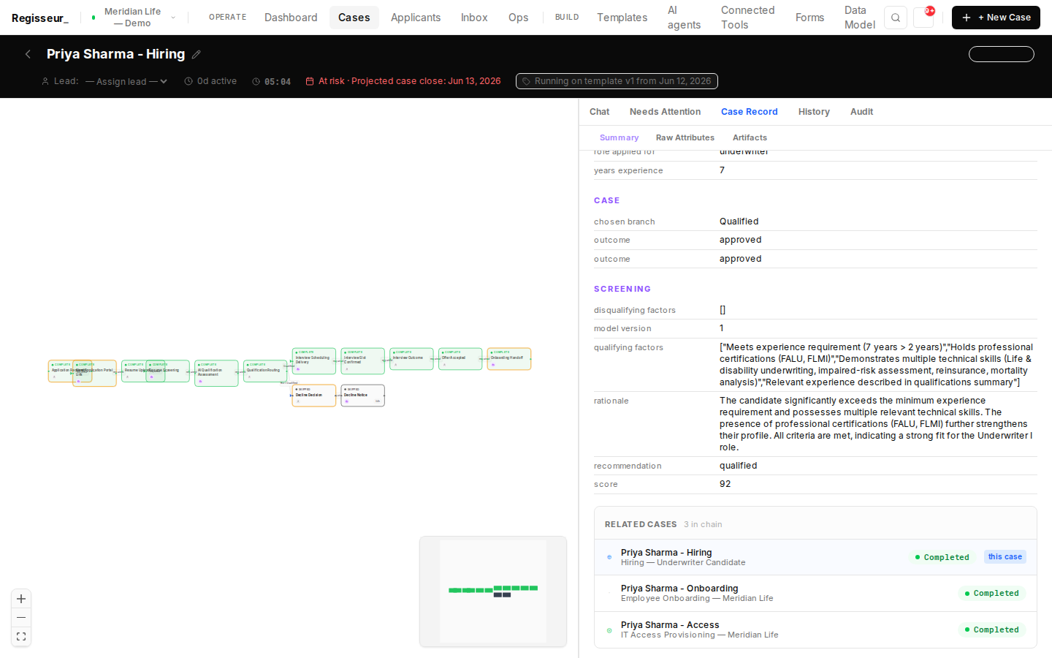Select Interview Slot Confirmed node
This screenshot has height=658, width=1052.
point(362,361)
